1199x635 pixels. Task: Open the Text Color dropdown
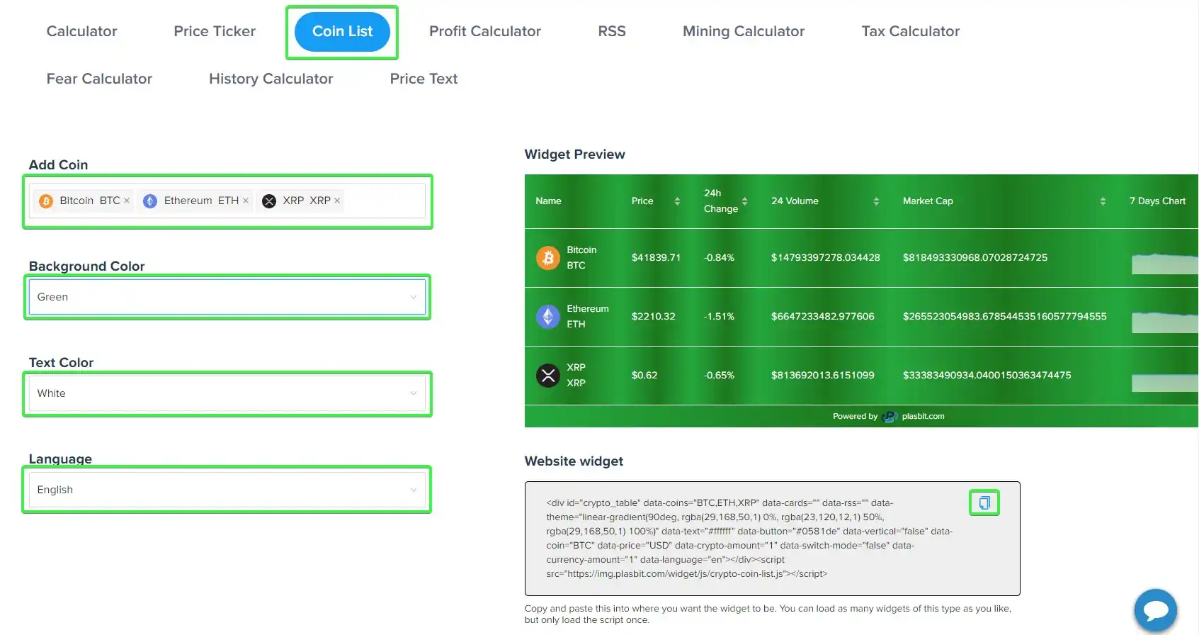(227, 393)
